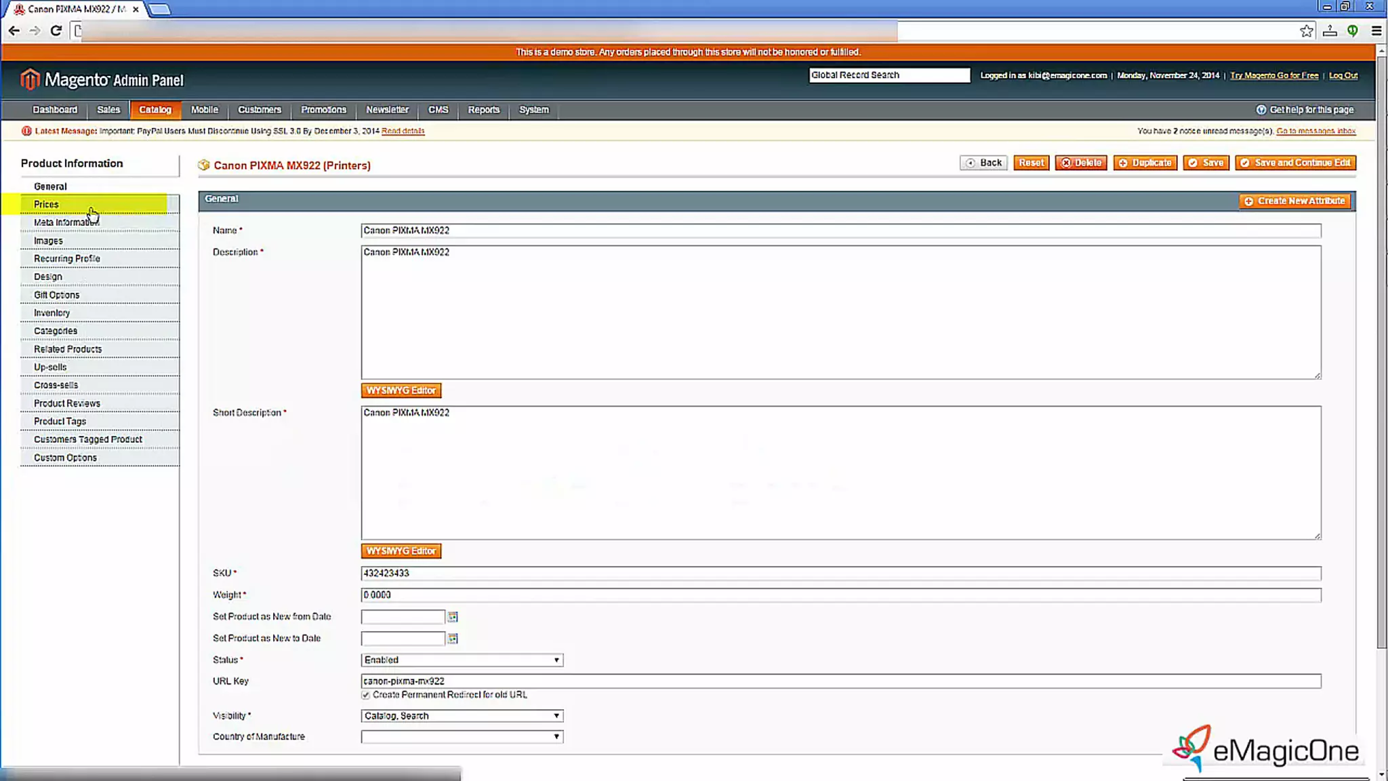Viewport: 1388px width, 781px height.
Task: Click the Save and Continue Edit button
Action: pyautogui.click(x=1295, y=163)
